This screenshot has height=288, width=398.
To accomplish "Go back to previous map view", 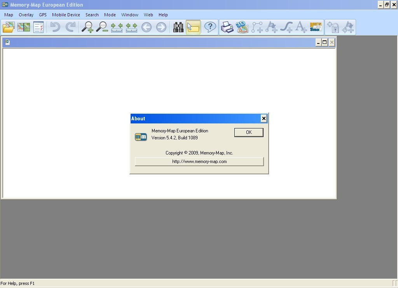I will pyautogui.click(x=147, y=27).
